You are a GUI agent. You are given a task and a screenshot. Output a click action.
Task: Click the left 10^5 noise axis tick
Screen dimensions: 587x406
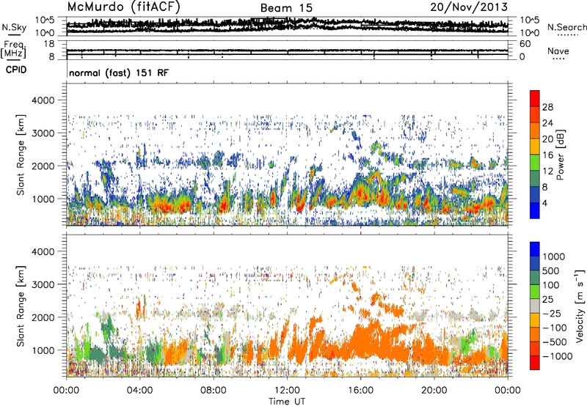(x=45, y=20)
